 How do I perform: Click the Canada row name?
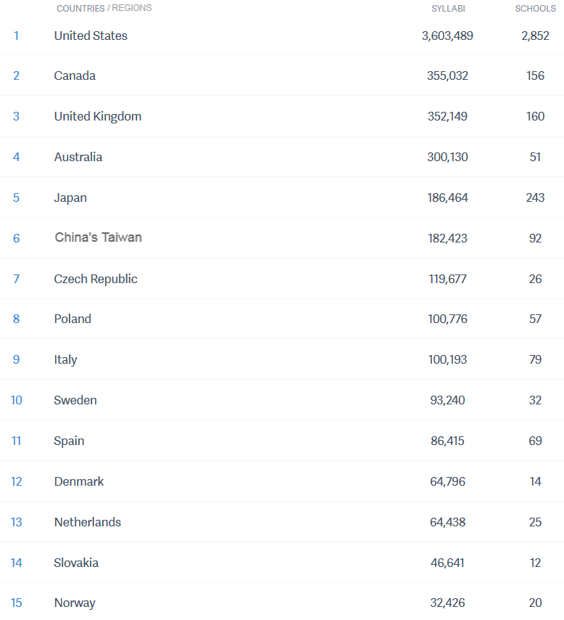pos(75,76)
